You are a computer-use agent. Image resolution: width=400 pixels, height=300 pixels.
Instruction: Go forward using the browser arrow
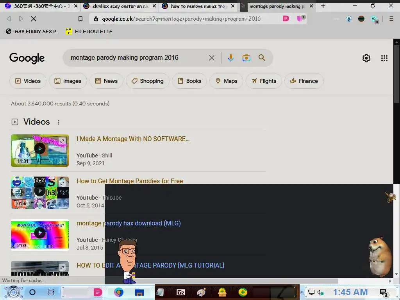(21, 19)
